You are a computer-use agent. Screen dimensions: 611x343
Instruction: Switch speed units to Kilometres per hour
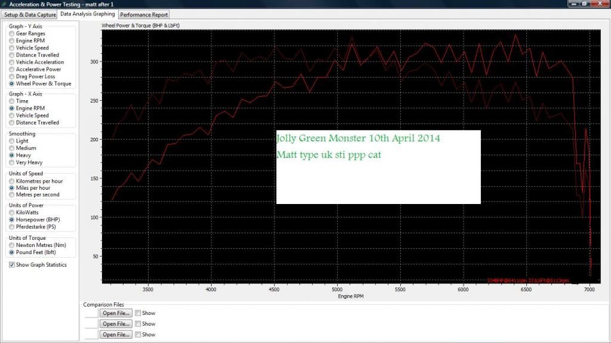pyautogui.click(x=12, y=181)
